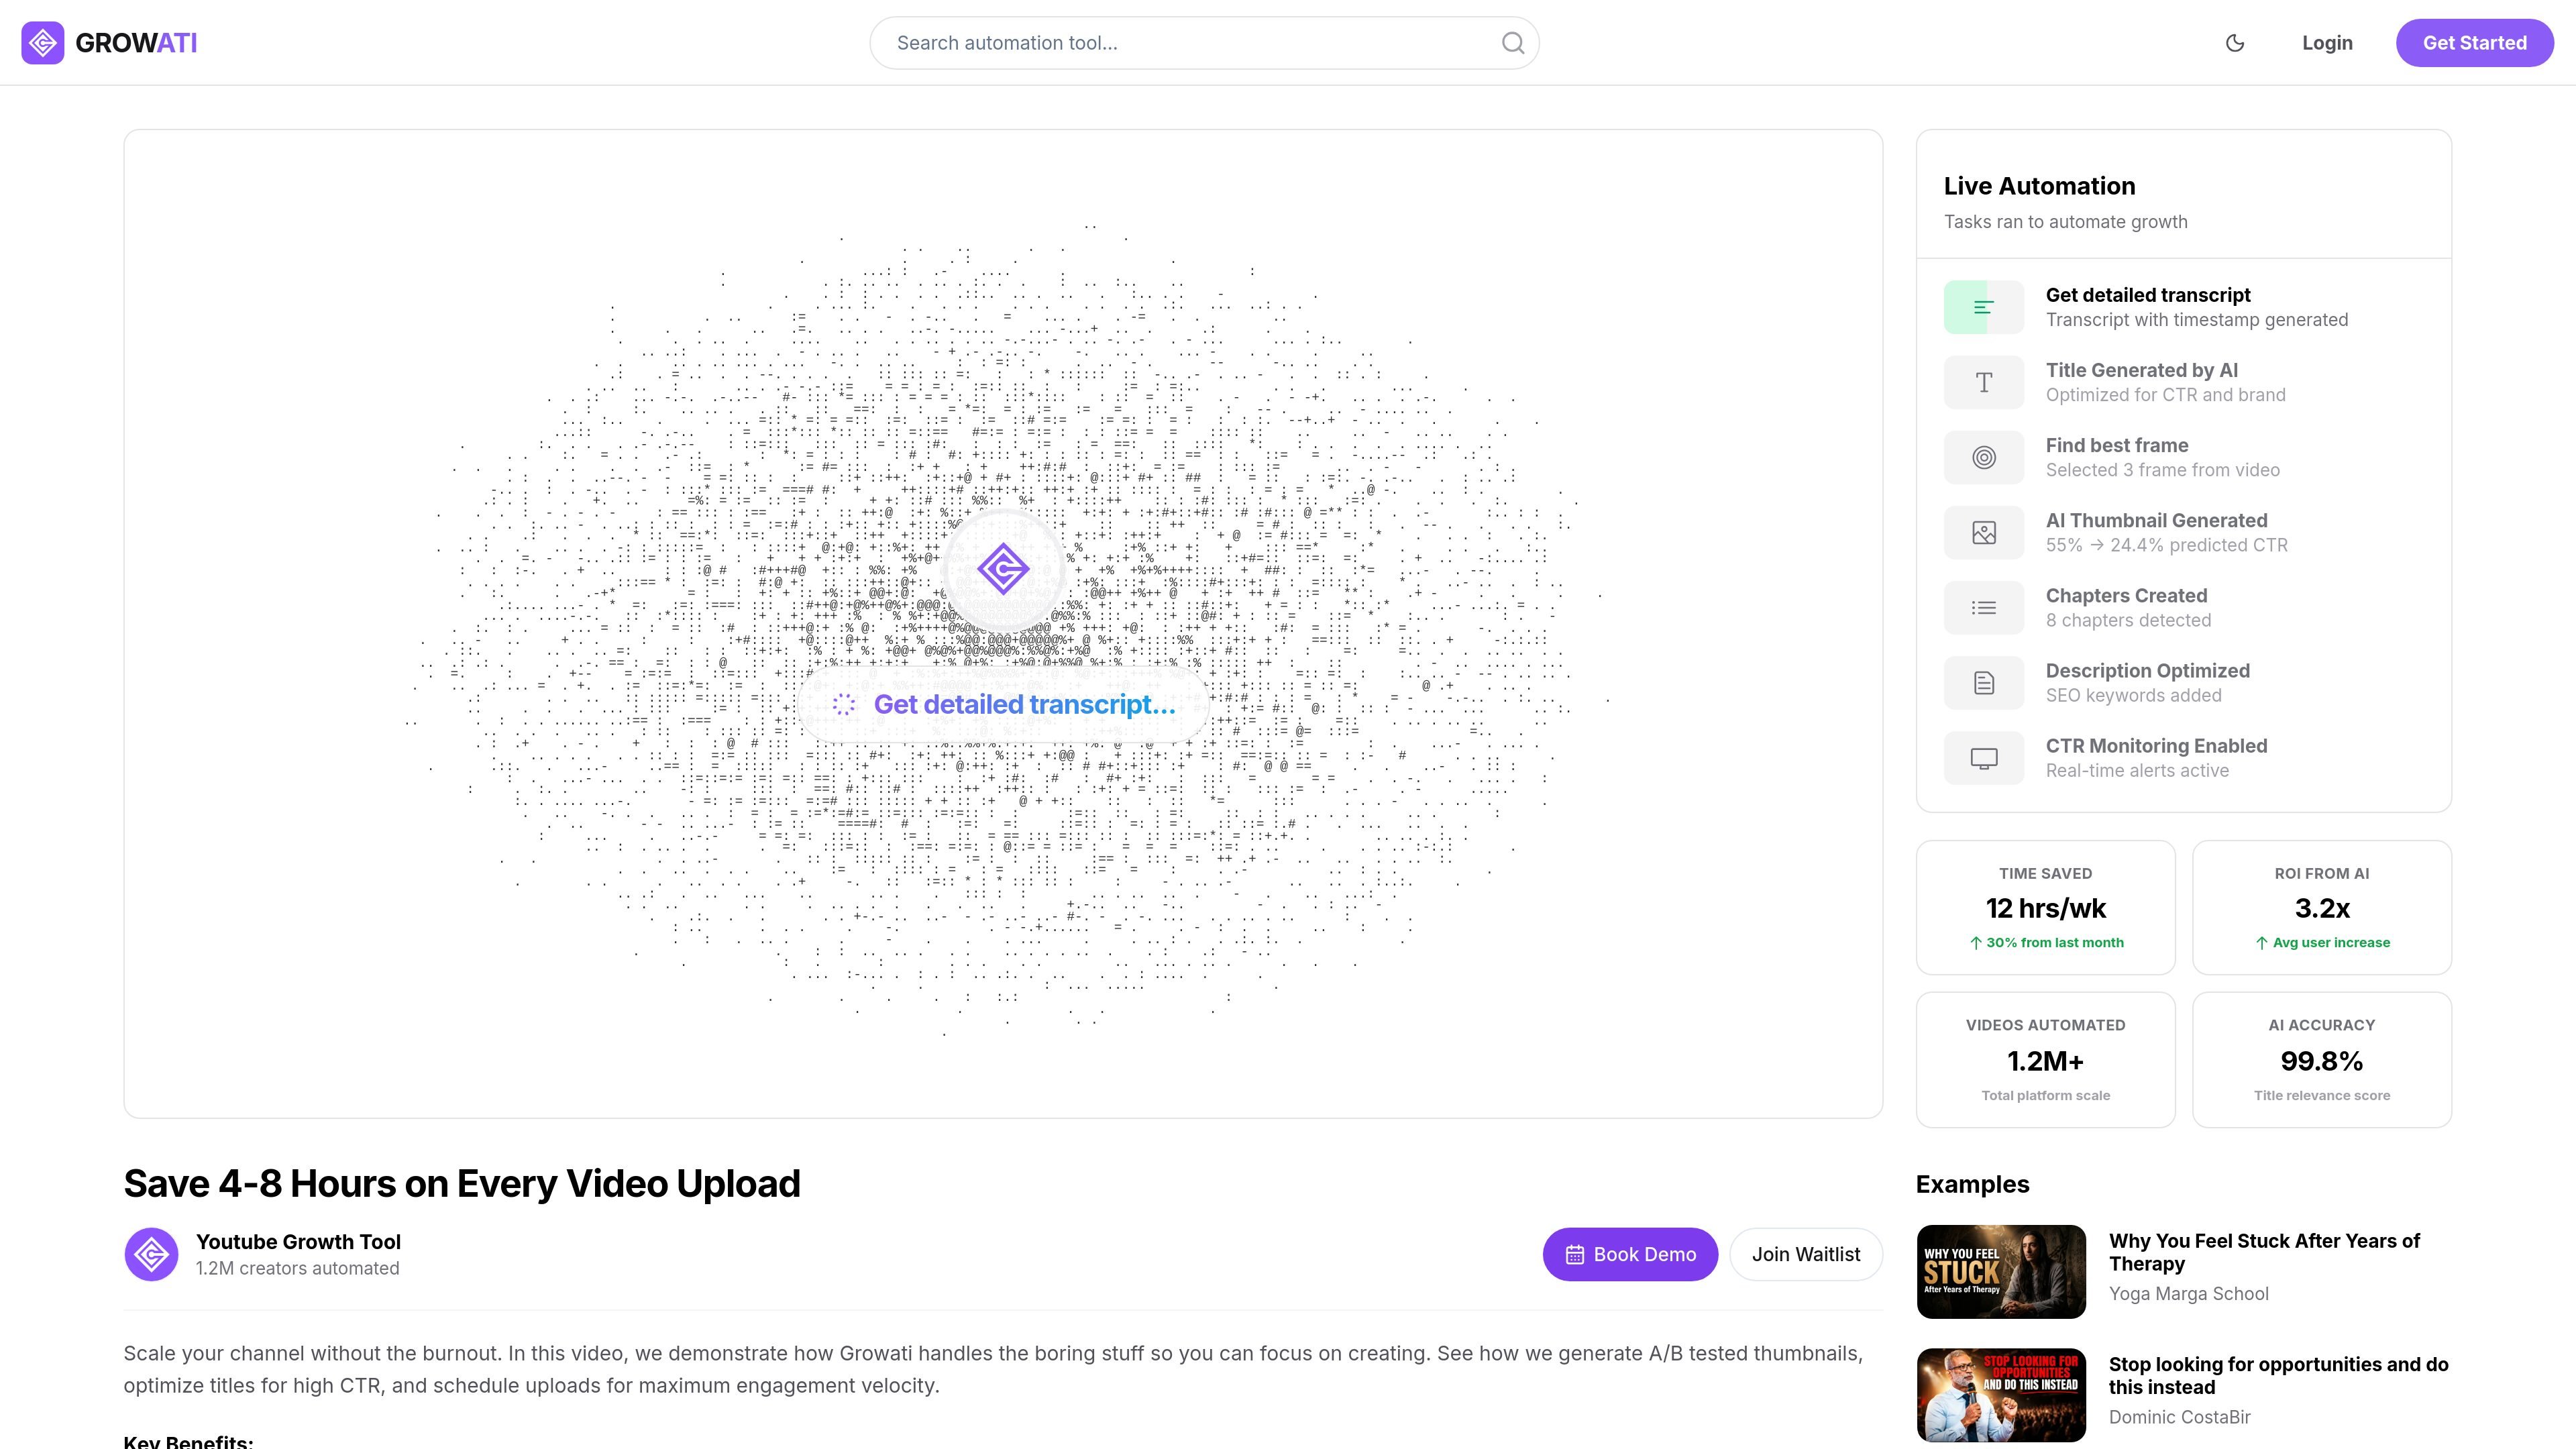Open 'Why You Feel Stuck After Years of Therapy' title
Viewport: 2576px width, 1449px height.
point(2264,1252)
